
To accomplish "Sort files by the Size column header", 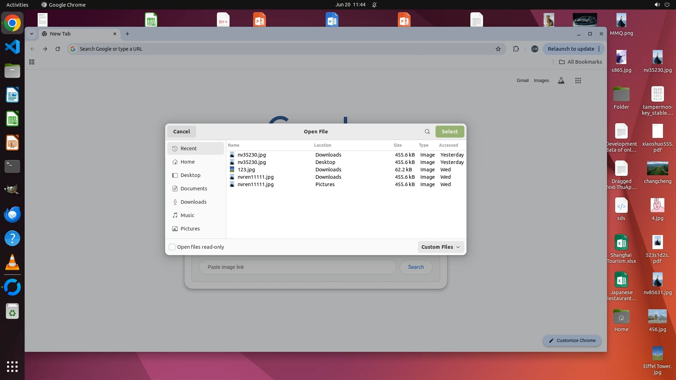I will tap(398, 145).
